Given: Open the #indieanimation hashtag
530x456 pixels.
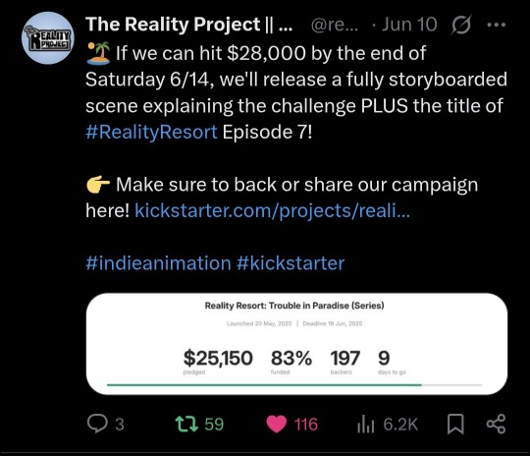Looking at the screenshot, I should point(158,263).
